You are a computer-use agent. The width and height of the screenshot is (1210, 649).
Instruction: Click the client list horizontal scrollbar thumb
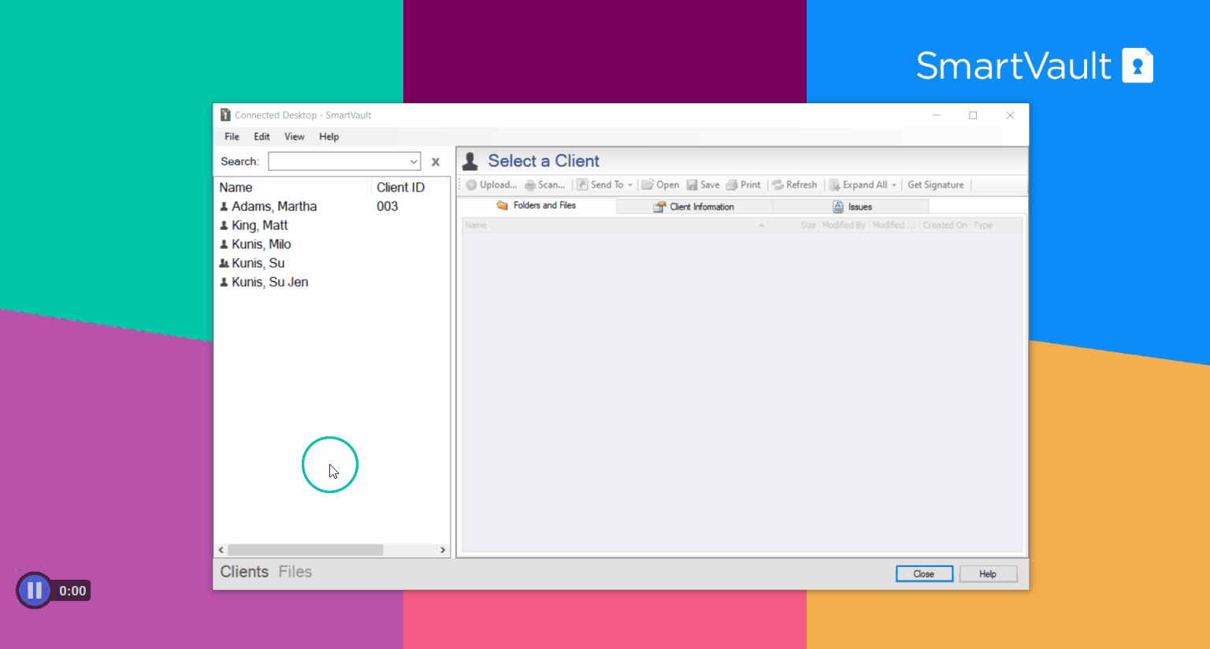pyautogui.click(x=306, y=550)
